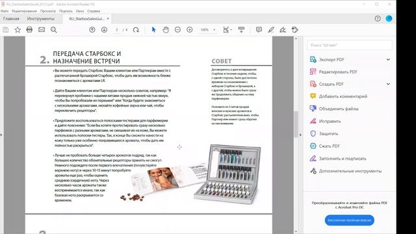Expand the Создать PDF chevron
The image size is (416, 234).
pyautogui.click(x=388, y=84)
